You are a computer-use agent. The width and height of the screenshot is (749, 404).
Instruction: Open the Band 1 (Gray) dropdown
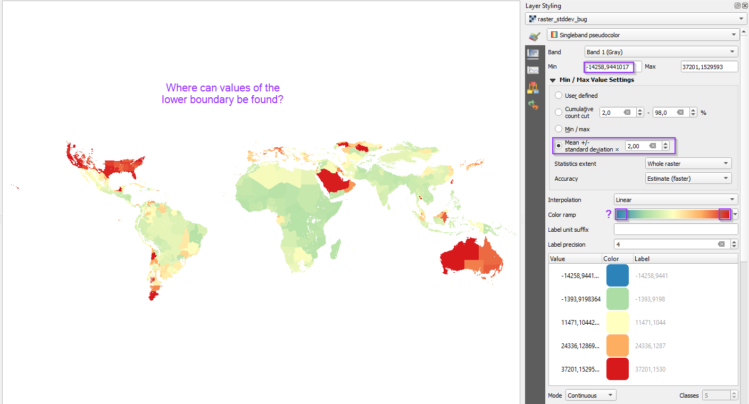point(661,52)
